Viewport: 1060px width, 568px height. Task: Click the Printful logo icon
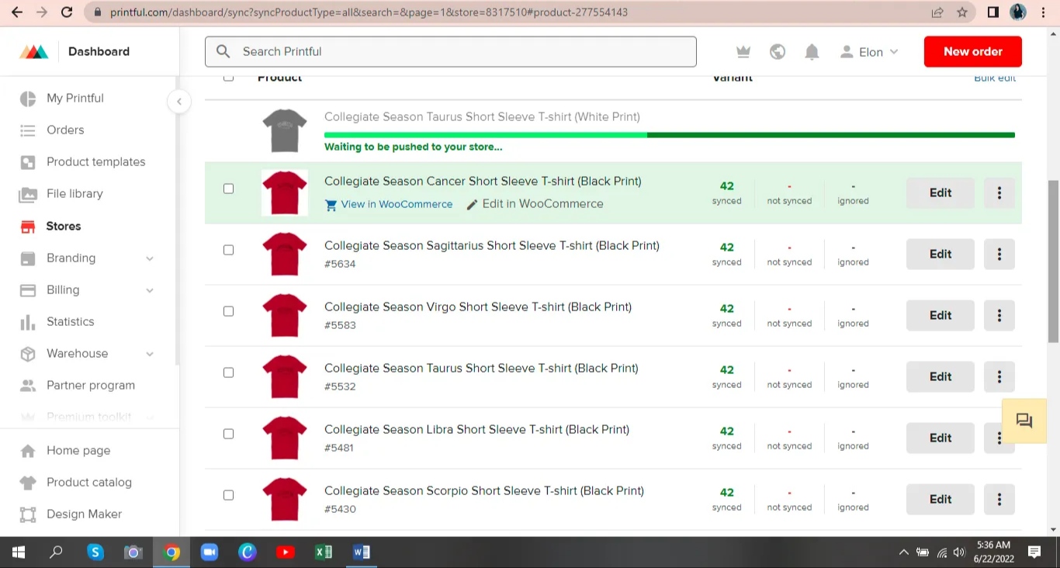click(34, 52)
